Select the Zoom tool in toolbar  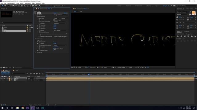tap(7, 6)
